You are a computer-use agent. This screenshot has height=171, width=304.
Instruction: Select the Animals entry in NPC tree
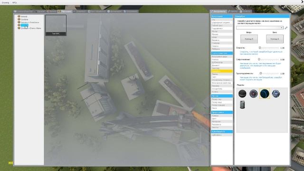[24, 17]
